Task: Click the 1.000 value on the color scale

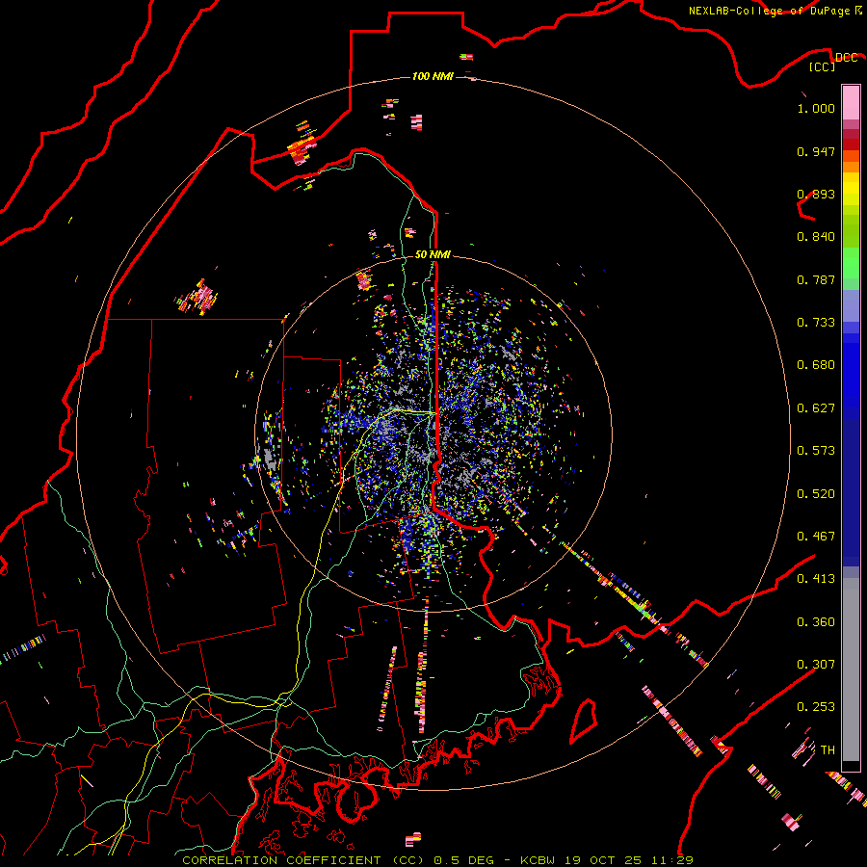Action: [816, 108]
